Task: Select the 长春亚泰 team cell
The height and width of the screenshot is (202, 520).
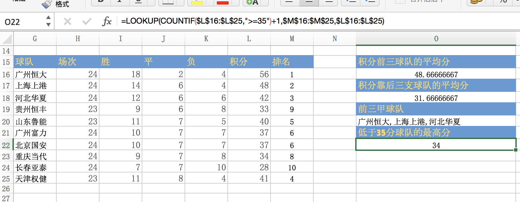Action: pos(35,168)
